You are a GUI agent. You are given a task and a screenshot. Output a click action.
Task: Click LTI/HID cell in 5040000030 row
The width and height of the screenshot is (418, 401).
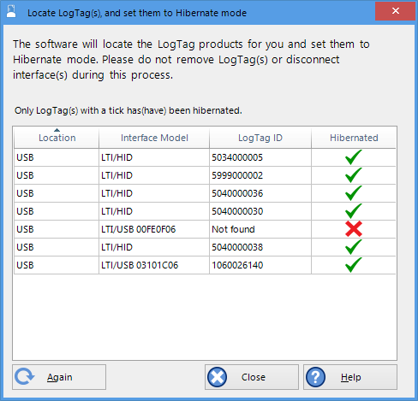tap(154, 211)
